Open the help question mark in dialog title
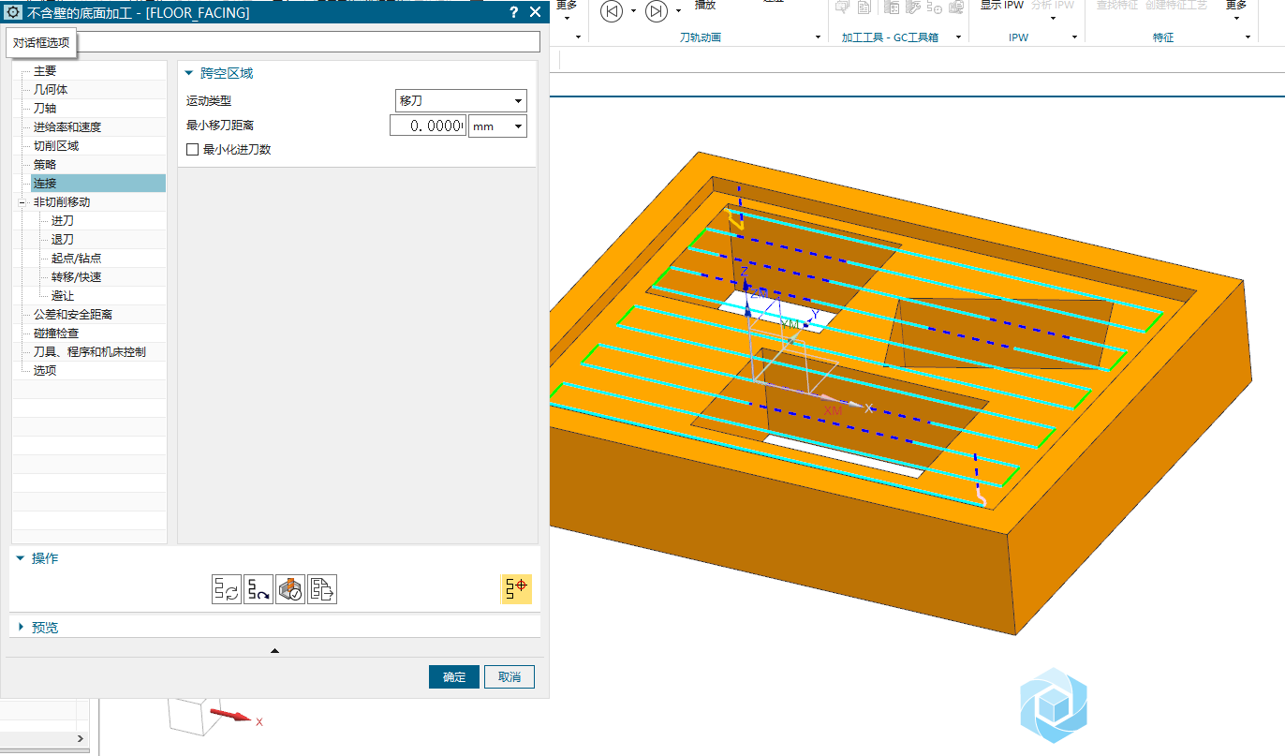Viewport: 1285px width, 756px height. [513, 12]
